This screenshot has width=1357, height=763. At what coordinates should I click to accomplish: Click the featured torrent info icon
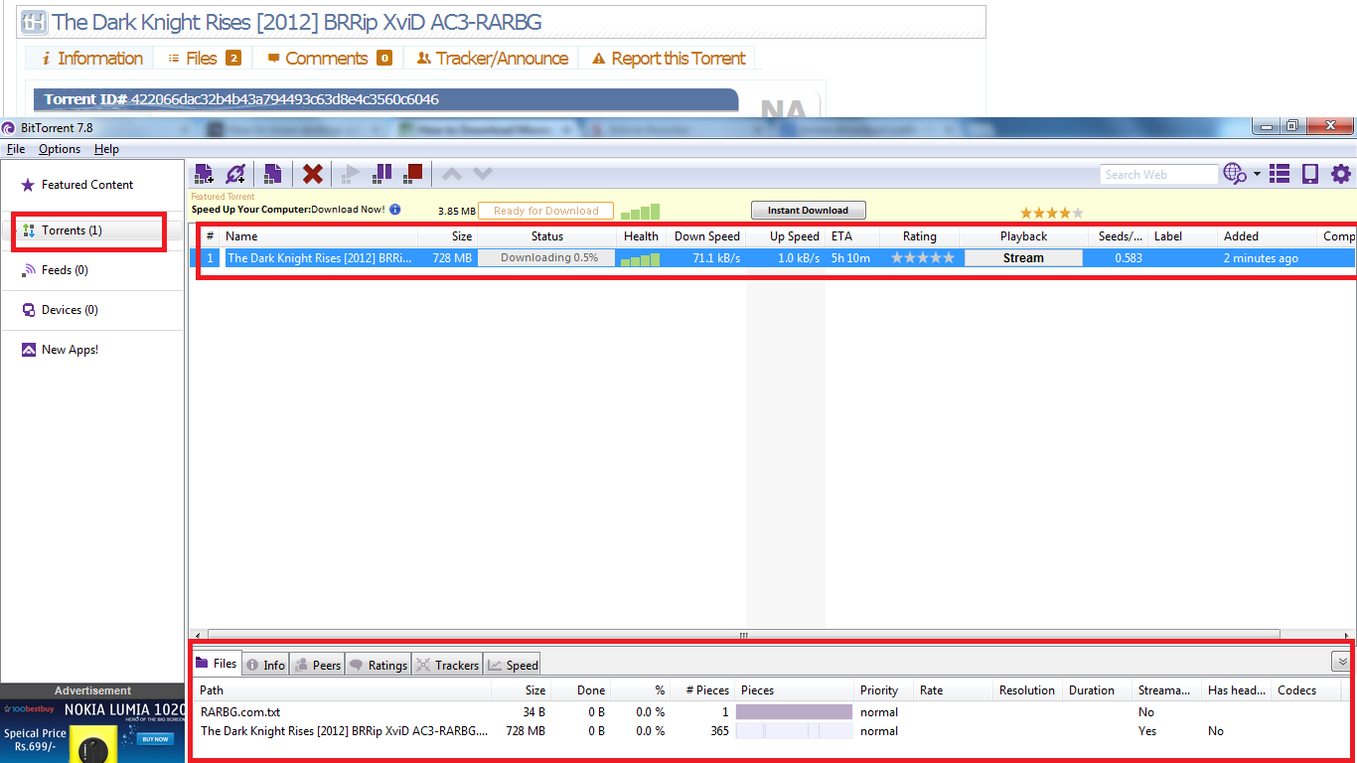click(395, 210)
